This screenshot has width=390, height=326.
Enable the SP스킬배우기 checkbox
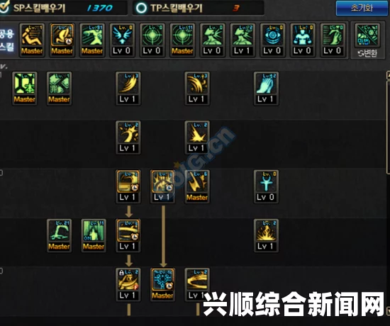point(4,7)
